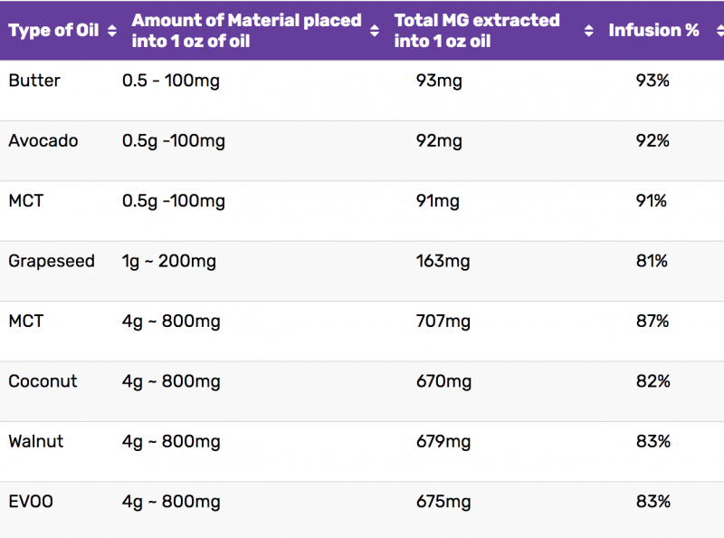Click the Butter row cell

[x=34, y=81]
